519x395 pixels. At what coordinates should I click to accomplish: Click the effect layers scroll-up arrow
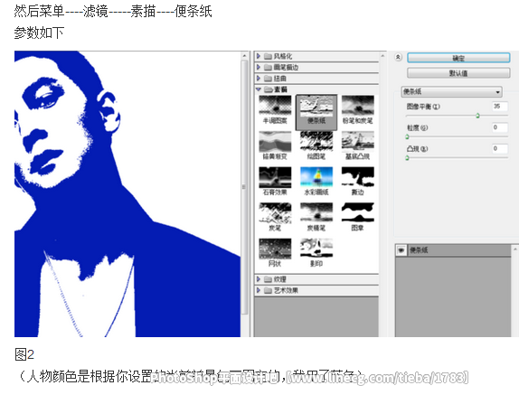(515, 249)
